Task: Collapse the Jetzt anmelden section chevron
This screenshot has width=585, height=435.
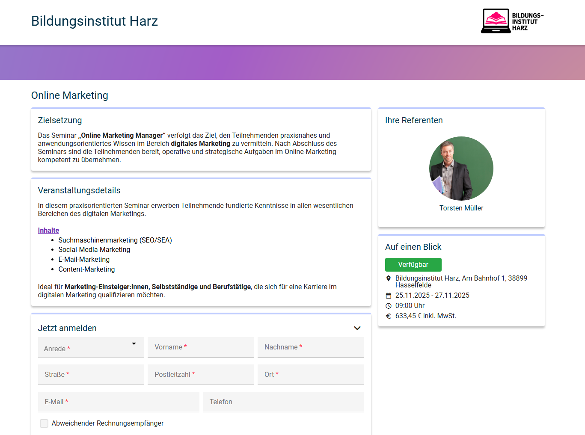Action: [357, 328]
